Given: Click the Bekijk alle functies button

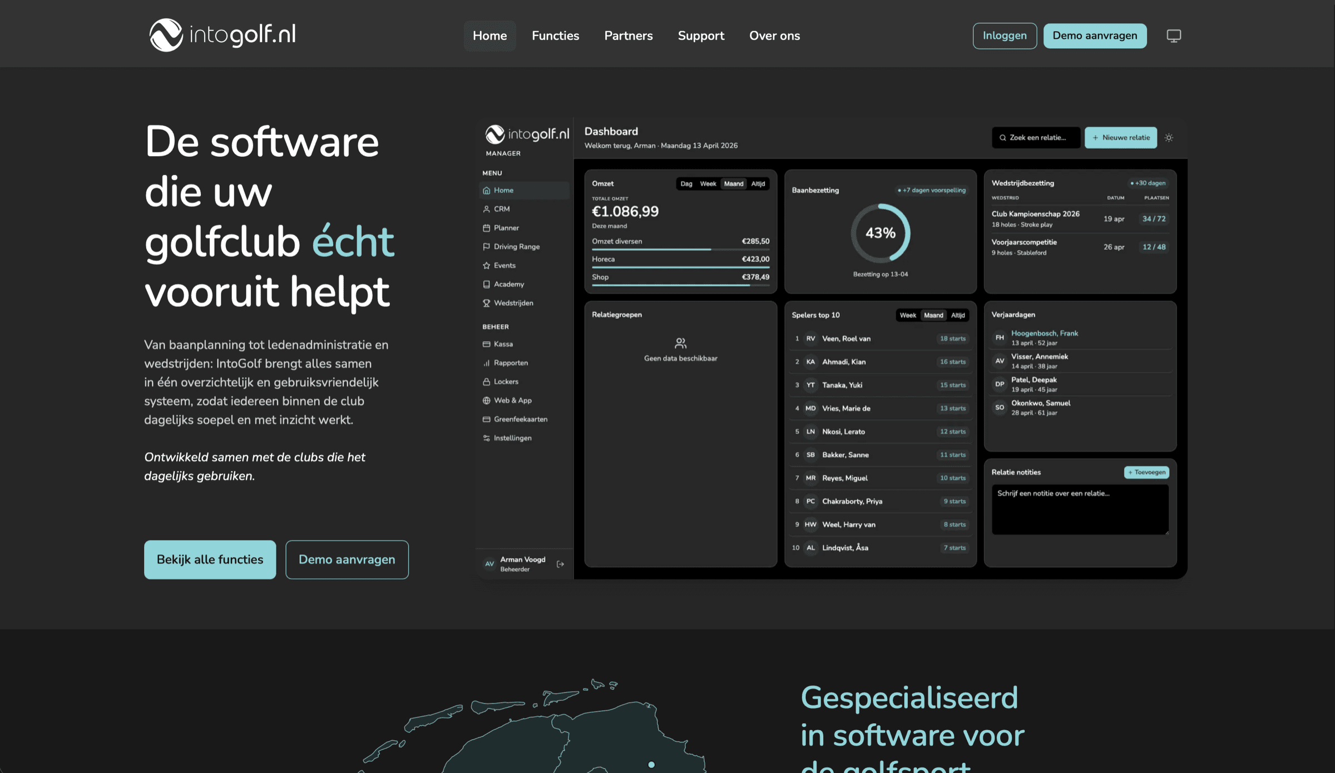Looking at the screenshot, I should point(210,559).
